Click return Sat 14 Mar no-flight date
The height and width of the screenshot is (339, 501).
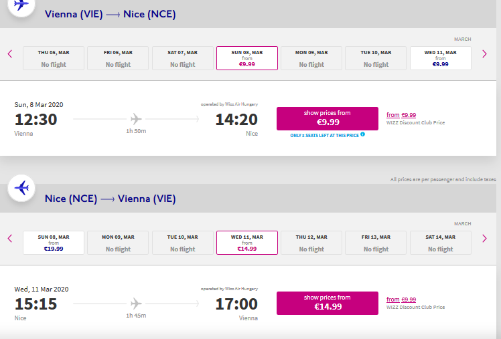(x=440, y=243)
